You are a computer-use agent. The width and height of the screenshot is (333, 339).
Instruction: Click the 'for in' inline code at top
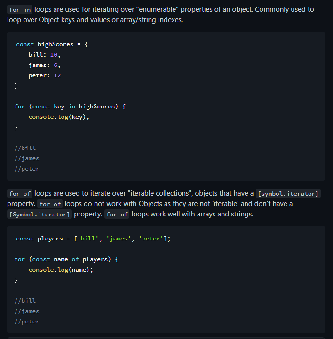pos(20,10)
